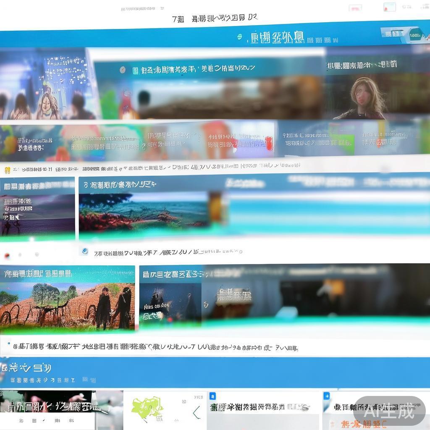Open the white footer site title link

[25, 368]
